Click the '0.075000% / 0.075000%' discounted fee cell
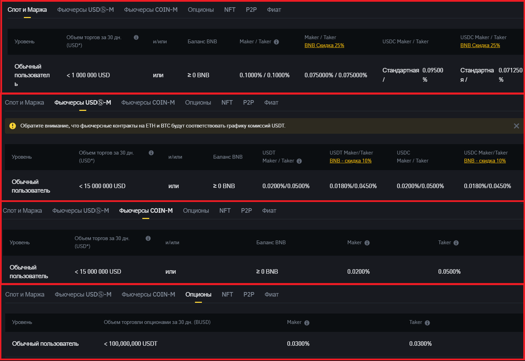This screenshot has height=361, width=525. click(x=336, y=75)
